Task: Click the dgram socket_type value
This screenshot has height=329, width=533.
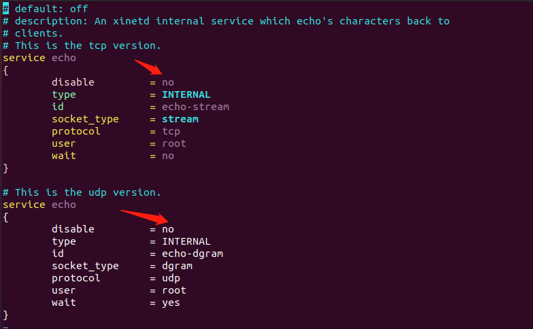Action: (x=176, y=266)
